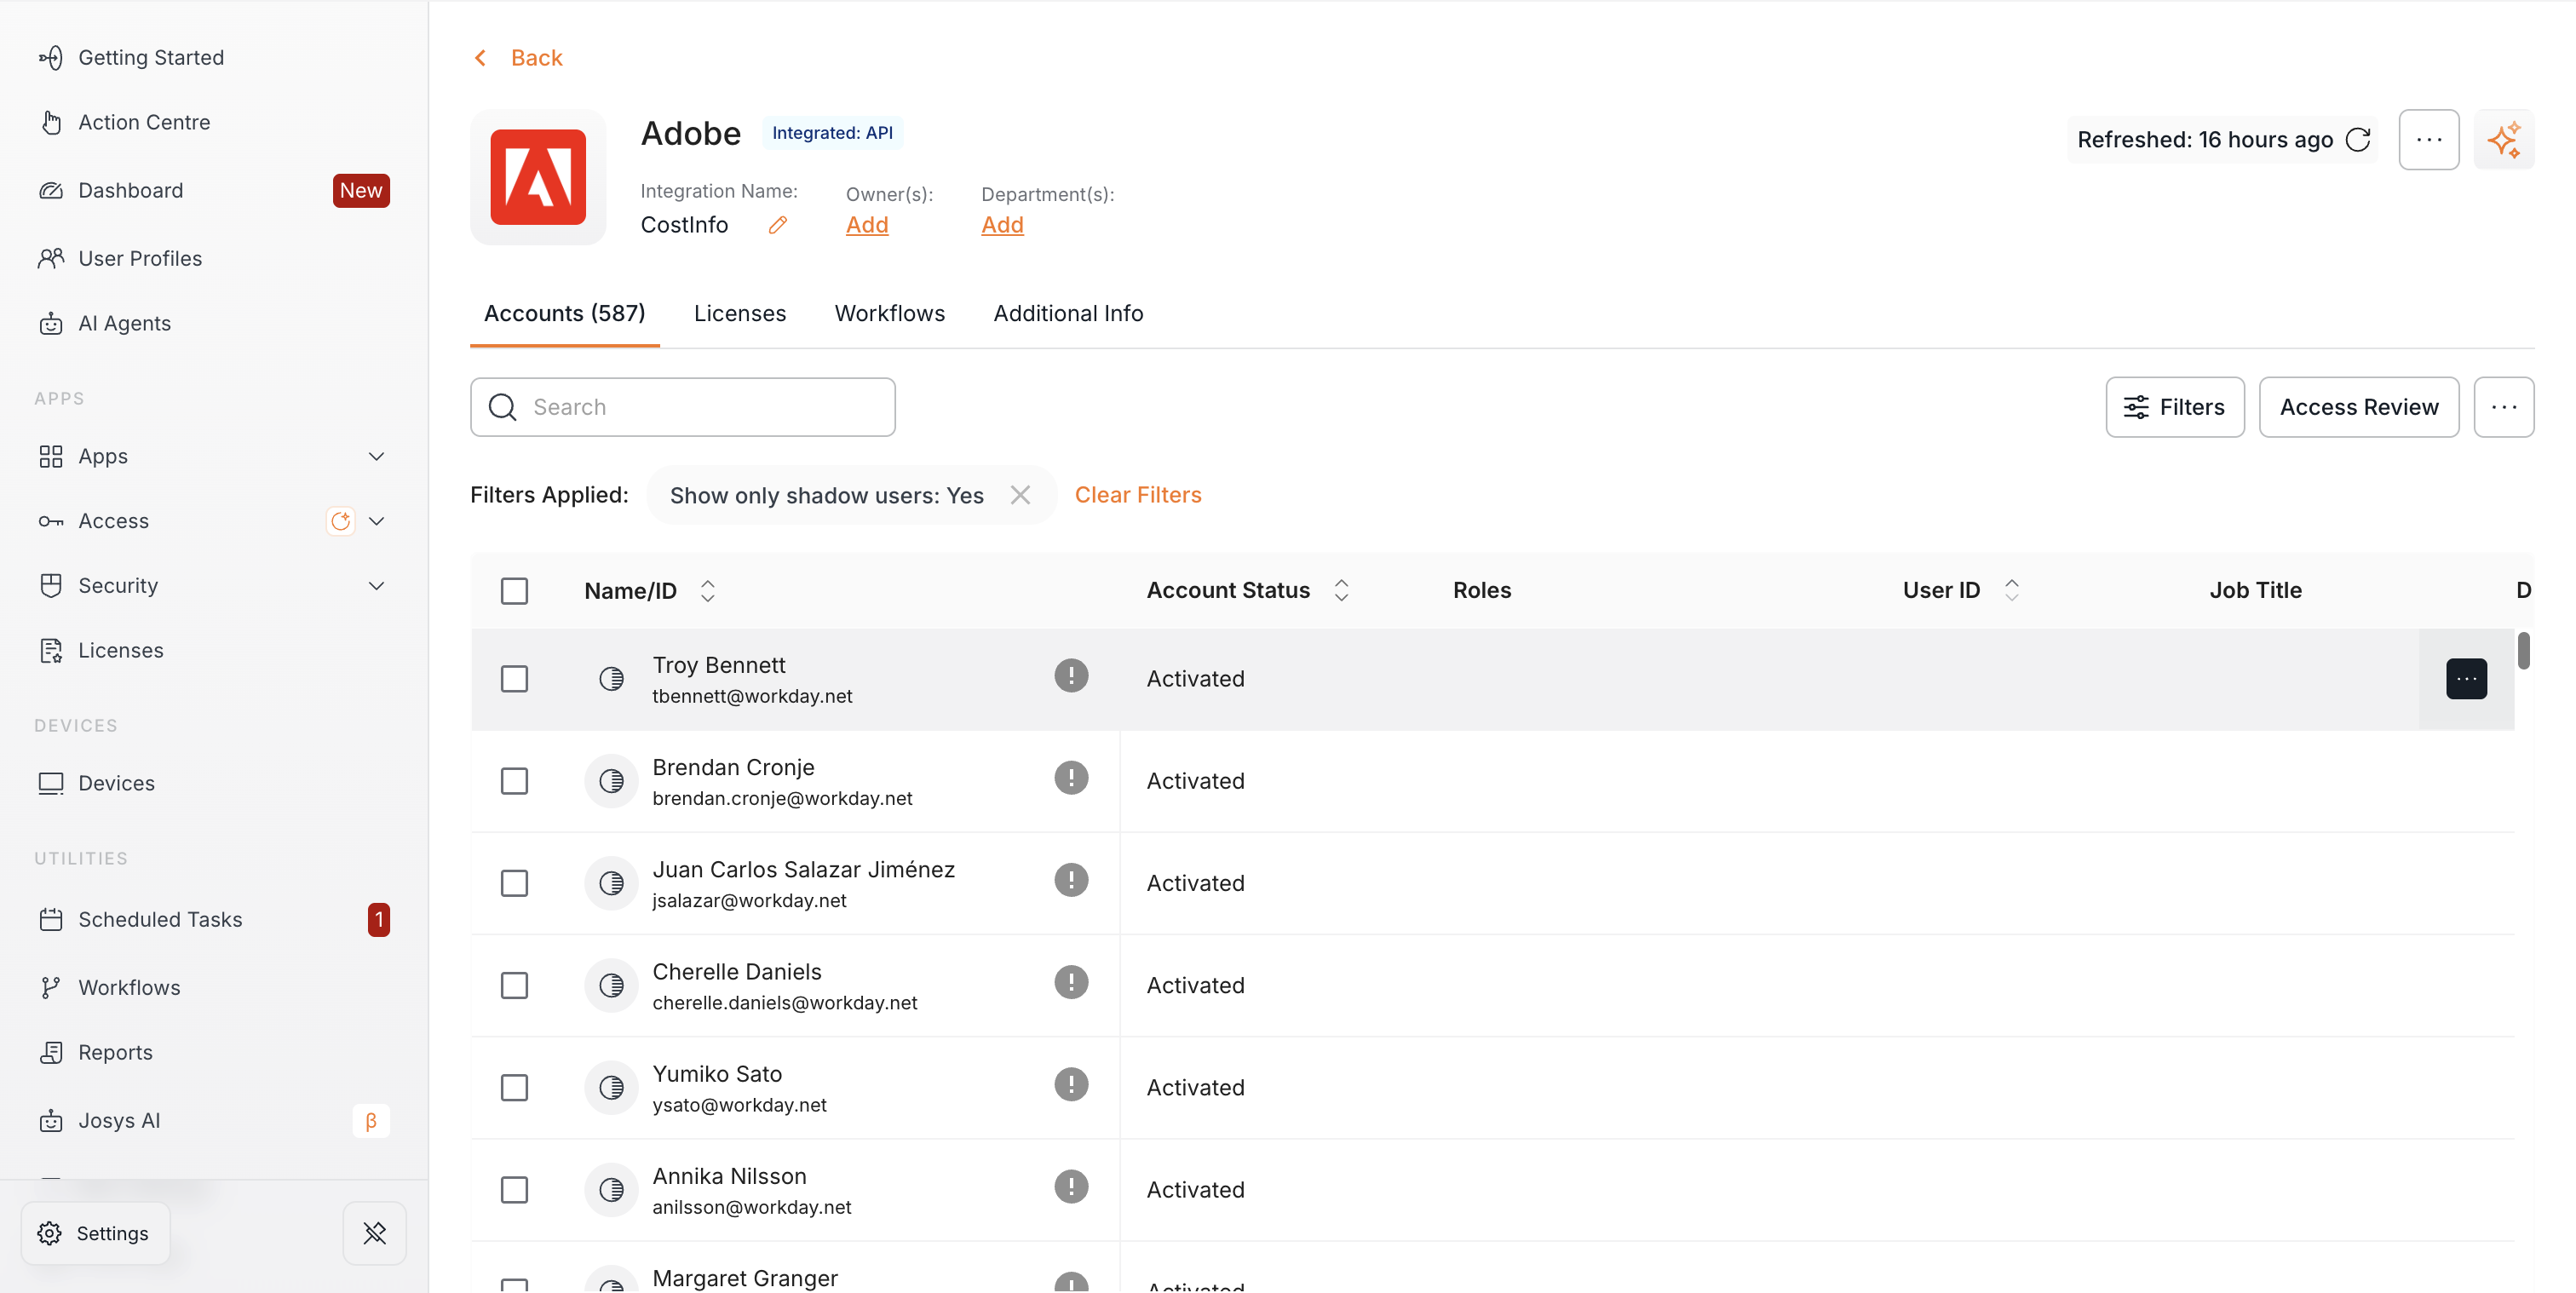Open AI Agents section
The width and height of the screenshot is (2576, 1293).
[x=105, y=323]
